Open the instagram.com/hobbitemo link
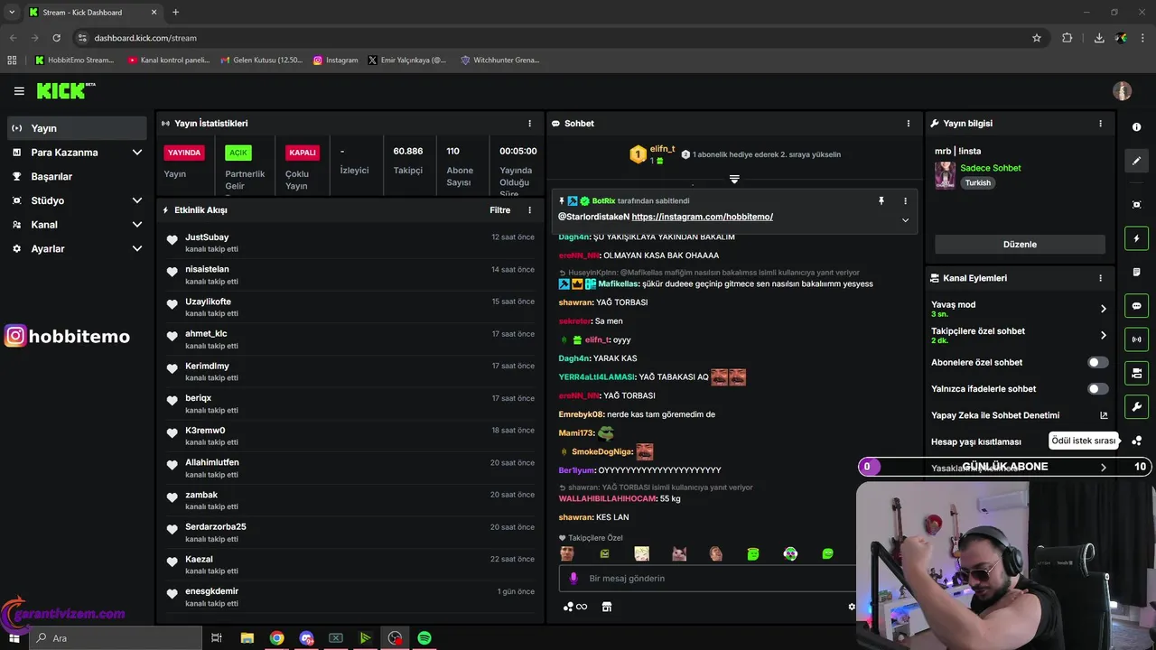1156x650 pixels. pos(703,217)
